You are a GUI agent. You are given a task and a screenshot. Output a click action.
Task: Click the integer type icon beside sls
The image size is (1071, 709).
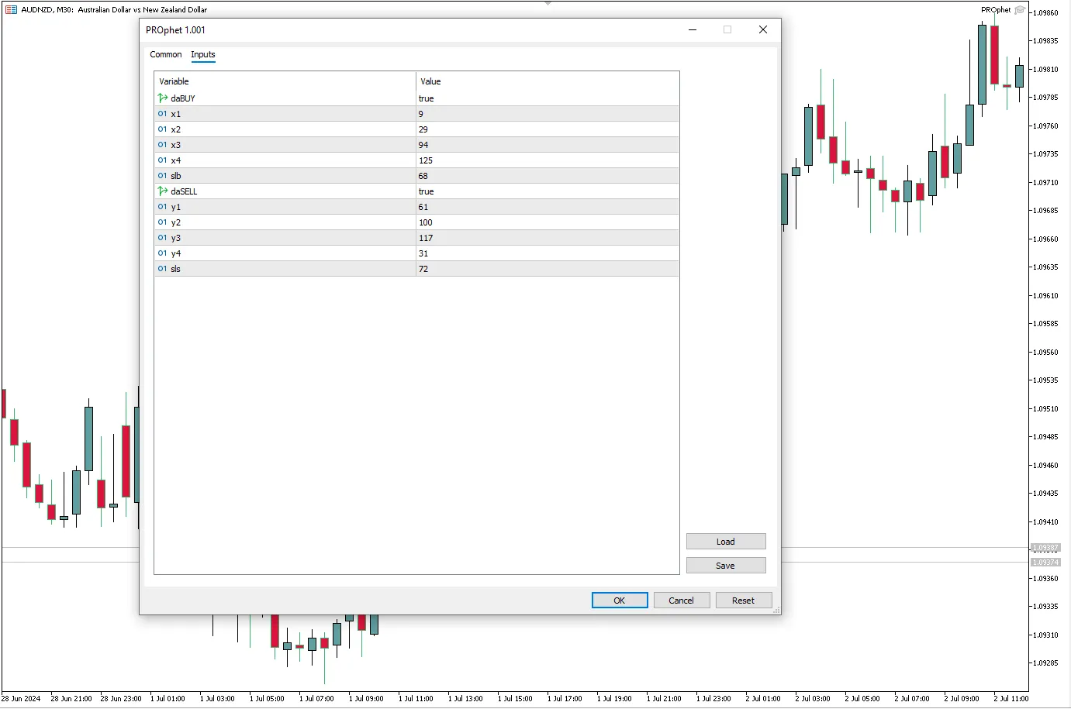click(x=163, y=269)
